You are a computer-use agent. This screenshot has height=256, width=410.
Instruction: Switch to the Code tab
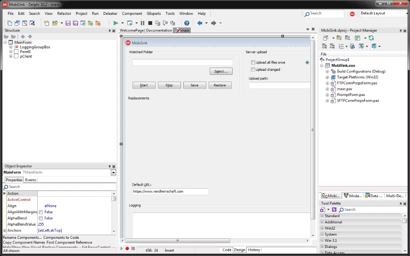point(227,250)
